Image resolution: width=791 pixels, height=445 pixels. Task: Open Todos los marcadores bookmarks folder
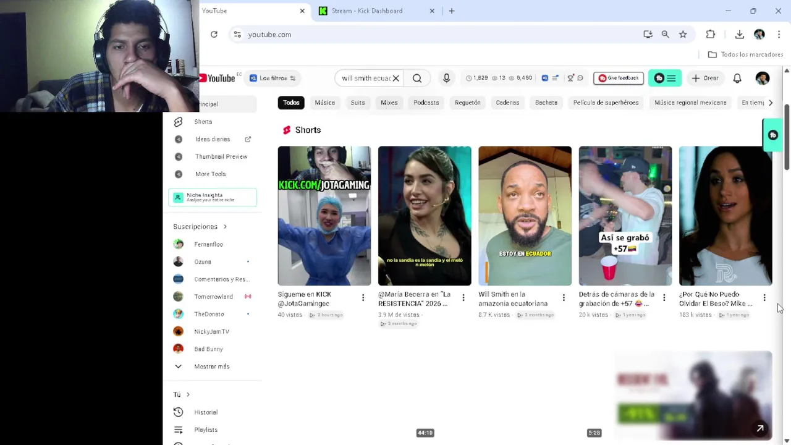pyautogui.click(x=745, y=54)
